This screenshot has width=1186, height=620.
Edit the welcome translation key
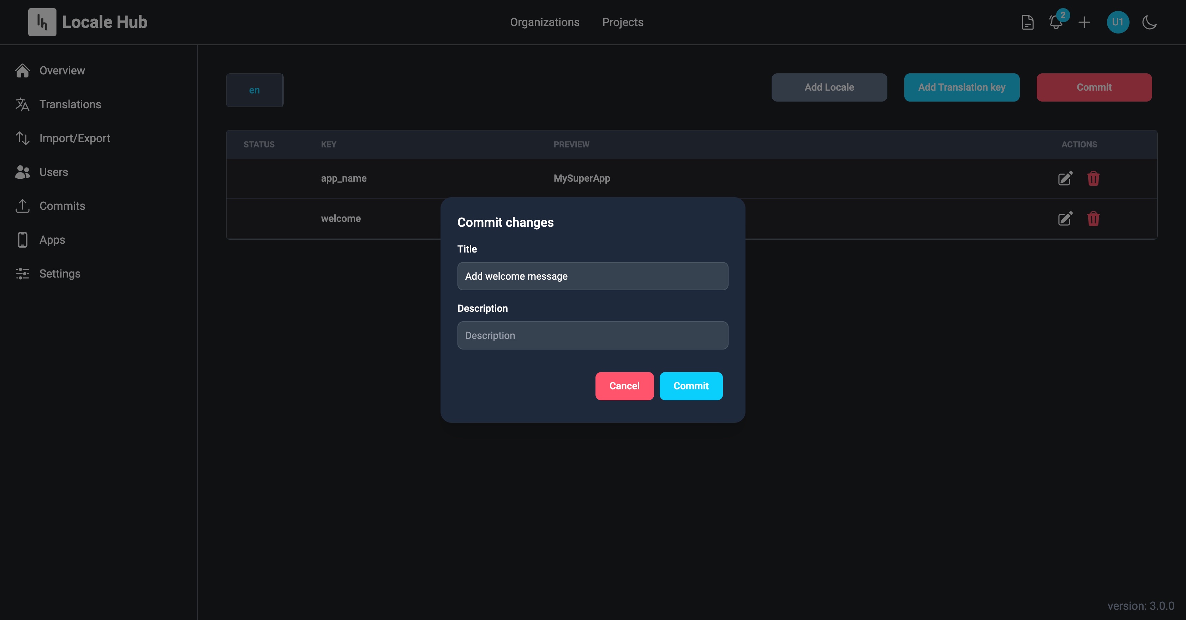(1065, 218)
